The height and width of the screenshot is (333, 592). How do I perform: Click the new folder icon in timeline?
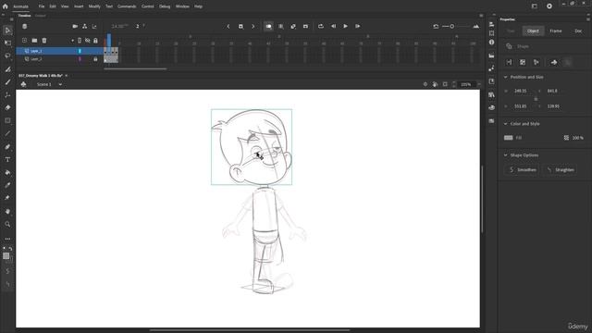34,41
